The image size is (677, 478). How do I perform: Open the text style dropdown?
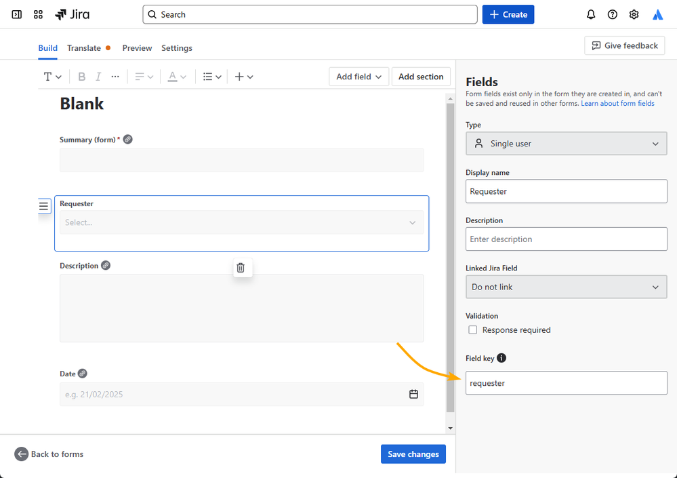52,77
